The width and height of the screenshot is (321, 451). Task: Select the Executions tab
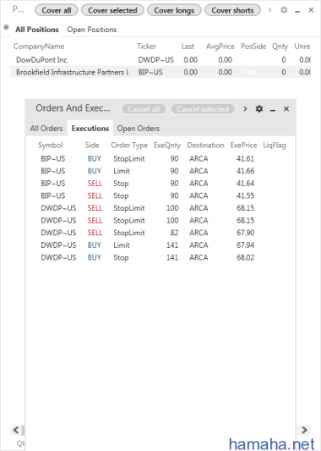pyautogui.click(x=90, y=129)
